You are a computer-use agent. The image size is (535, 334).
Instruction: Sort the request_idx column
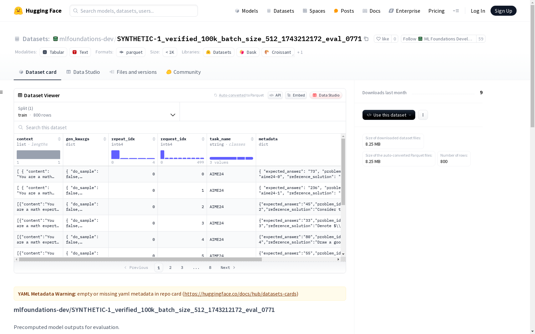[203, 139]
